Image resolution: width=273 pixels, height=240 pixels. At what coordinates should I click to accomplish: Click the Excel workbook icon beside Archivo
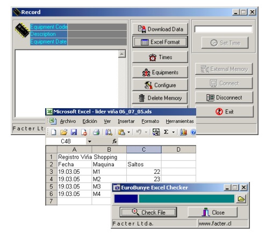coord(53,121)
